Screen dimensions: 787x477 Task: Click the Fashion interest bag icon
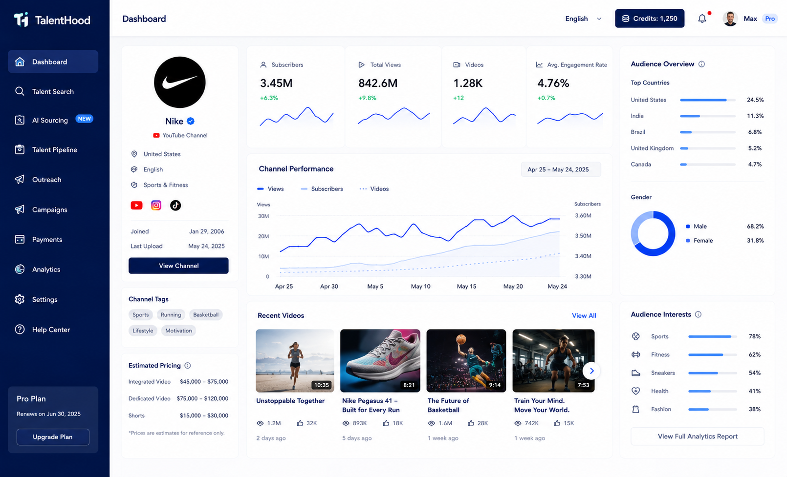tap(635, 409)
